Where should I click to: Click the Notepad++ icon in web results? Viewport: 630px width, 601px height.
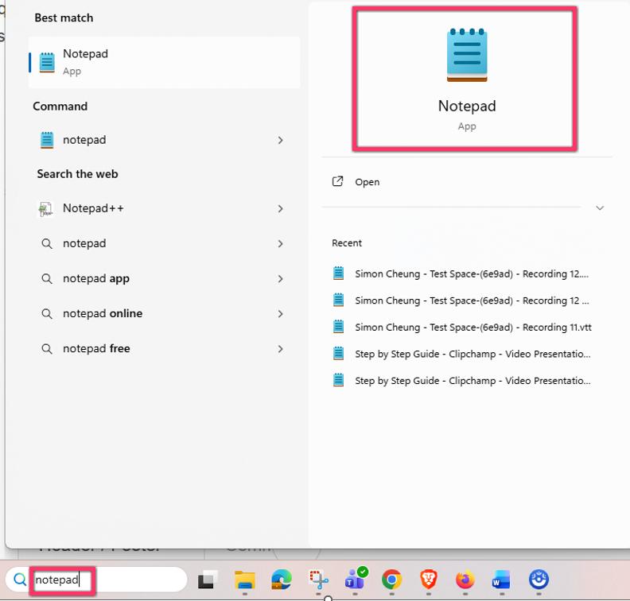(46, 209)
